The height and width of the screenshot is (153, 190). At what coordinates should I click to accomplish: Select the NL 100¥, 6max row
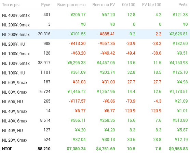tap(95, 63)
